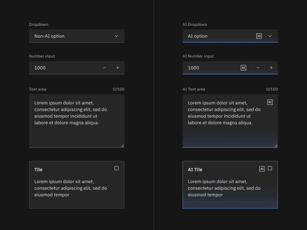Click the plus icon on Number input

(x=118, y=68)
